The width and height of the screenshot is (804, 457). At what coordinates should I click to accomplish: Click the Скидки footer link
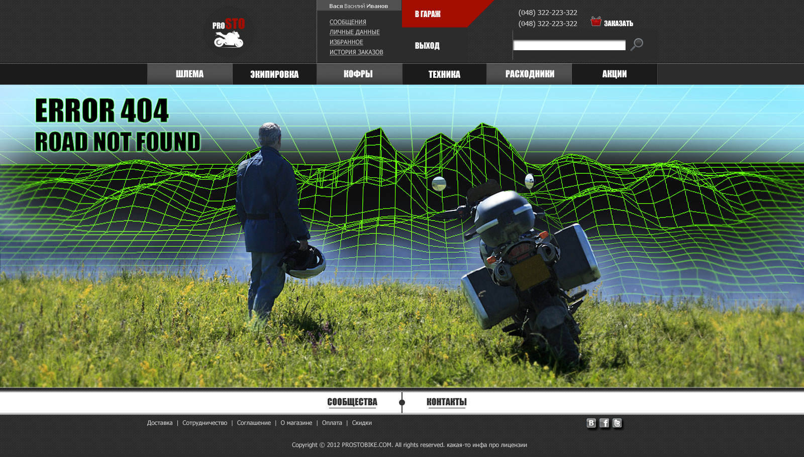click(362, 423)
